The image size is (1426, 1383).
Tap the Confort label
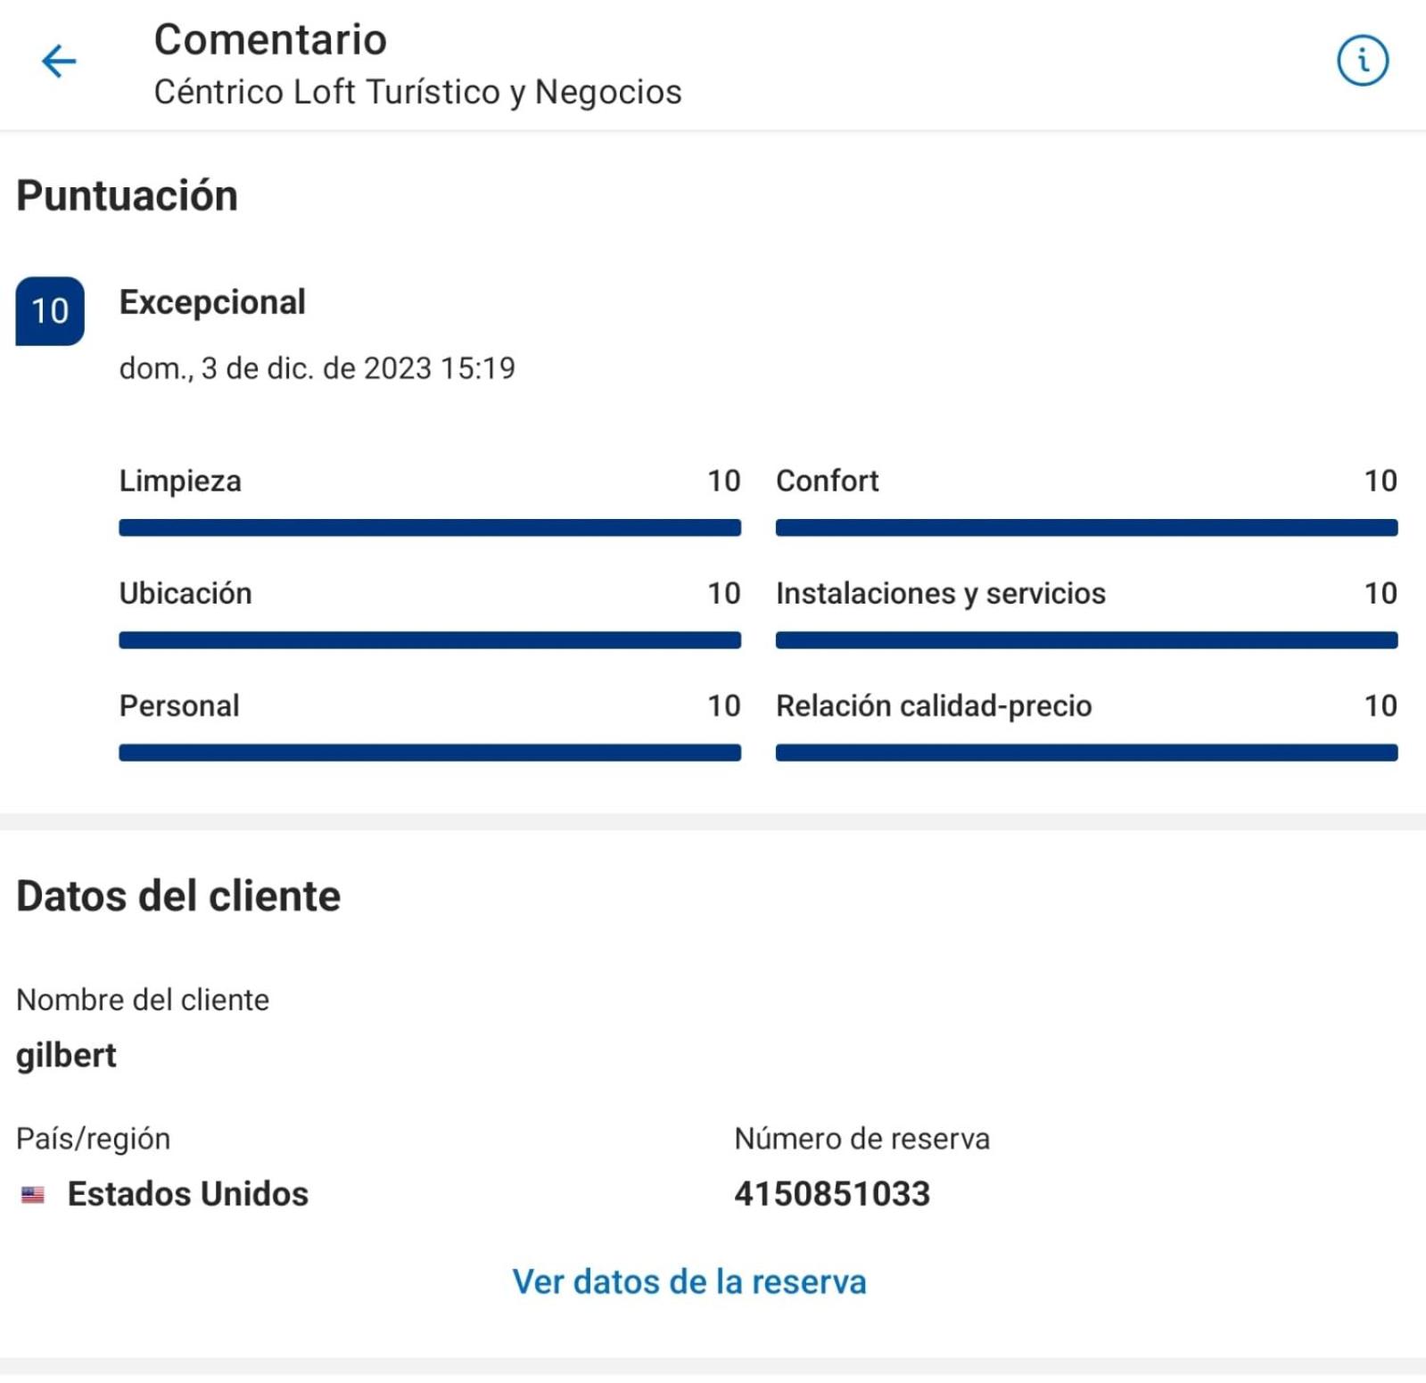827,481
